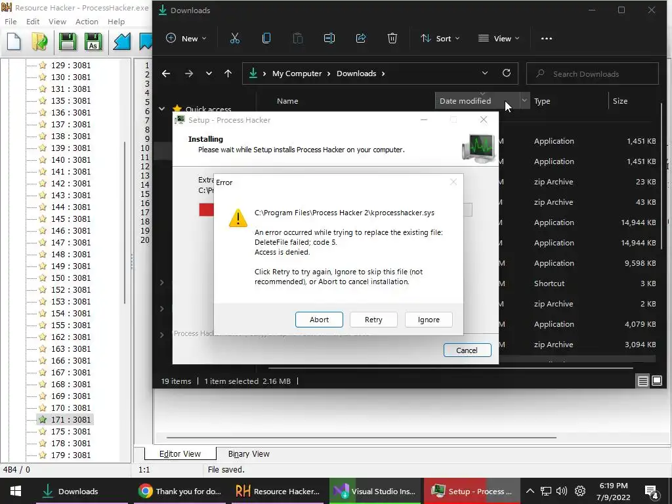672x504 pixels.
Task: Click the Copy icon in Downloads toolbar
Action: pos(266,38)
